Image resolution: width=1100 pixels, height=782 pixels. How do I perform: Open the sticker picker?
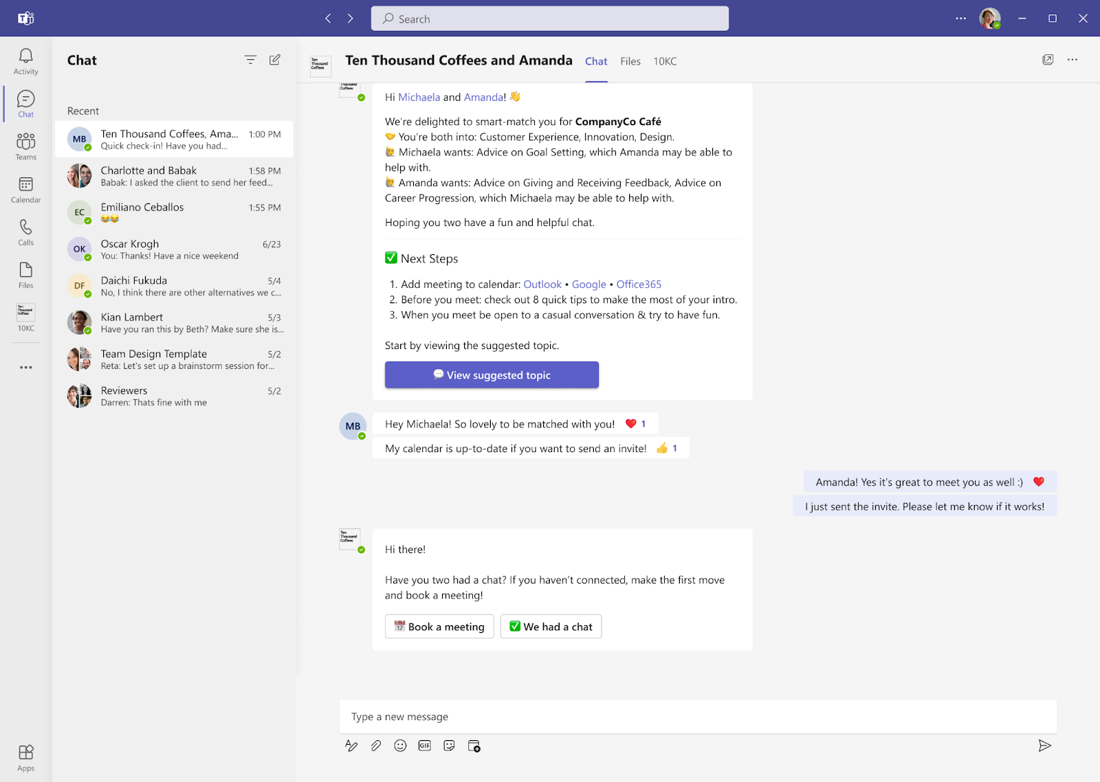(x=449, y=746)
